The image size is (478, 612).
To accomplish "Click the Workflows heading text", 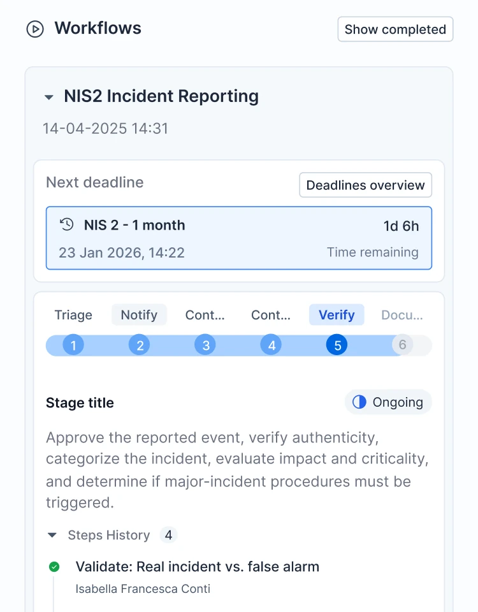I will tap(98, 28).
